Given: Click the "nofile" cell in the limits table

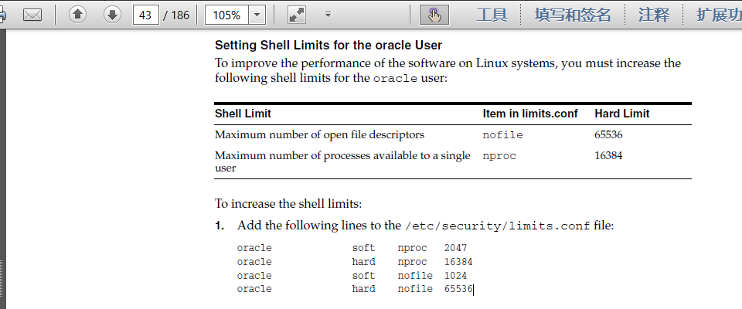Looking at the screenshot, I should (x=502, y=135).
